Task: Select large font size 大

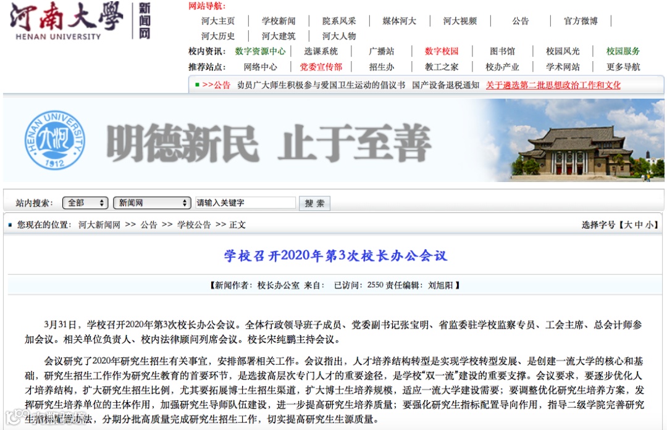Action: pos(628,225)
